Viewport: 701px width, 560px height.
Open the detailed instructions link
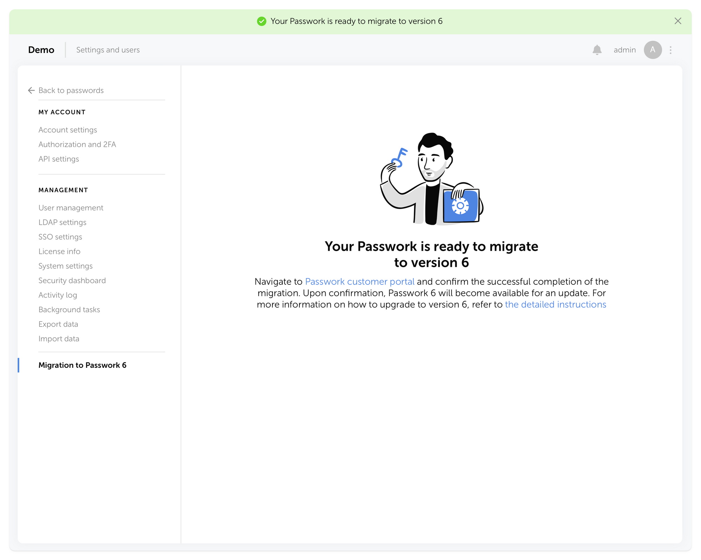pos(555,304)
